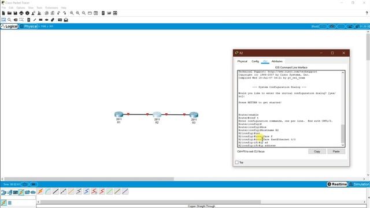Save the network with the floppy icon
The height and width of the screenshot is (208, 370).
16,13
